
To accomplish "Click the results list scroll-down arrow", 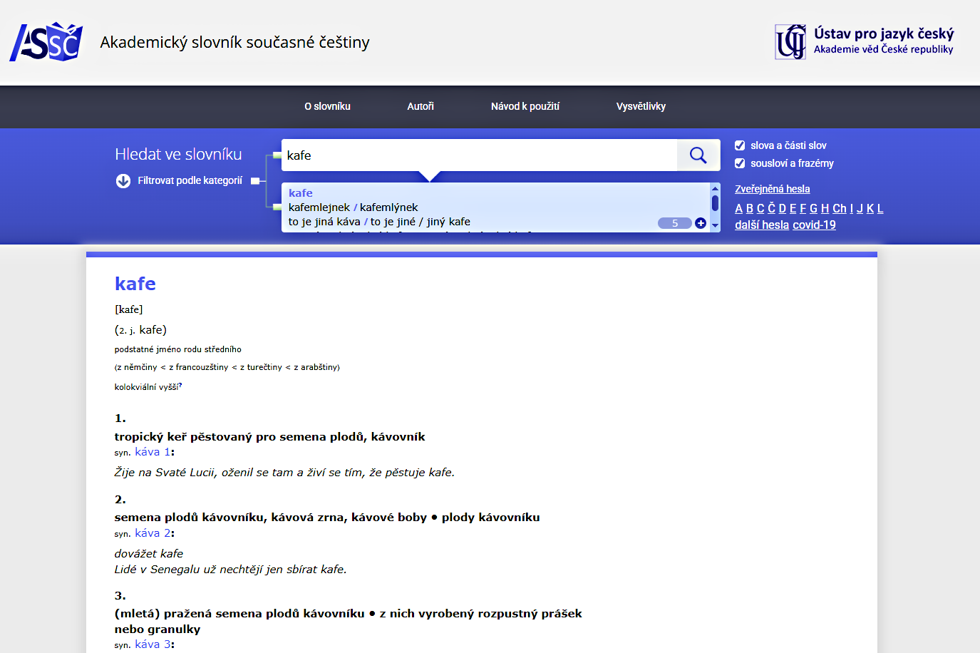I will [715, 225].
